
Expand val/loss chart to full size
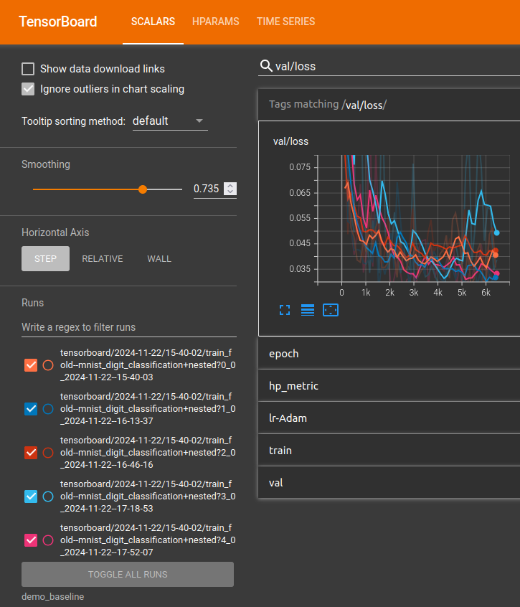point(285,310)
